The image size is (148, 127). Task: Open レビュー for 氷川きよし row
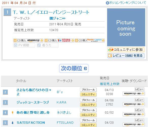click(x=139, y=110)
